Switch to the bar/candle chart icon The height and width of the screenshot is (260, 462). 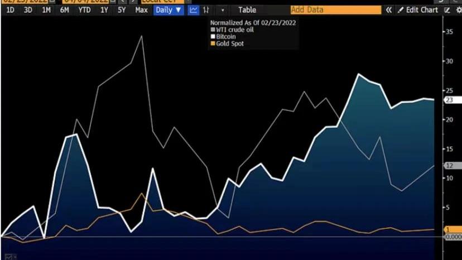click(x=206, y=10)
